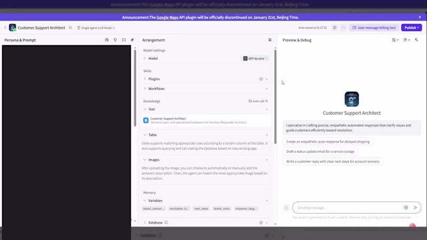This screenshot has width=427, height=240.
Task: Select 'Write a customer reply' account recovery suggestion
Action: (333, 162)
